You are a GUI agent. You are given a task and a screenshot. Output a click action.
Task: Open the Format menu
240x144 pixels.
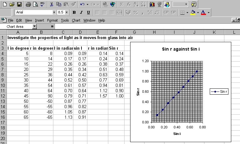click(52, 20)
